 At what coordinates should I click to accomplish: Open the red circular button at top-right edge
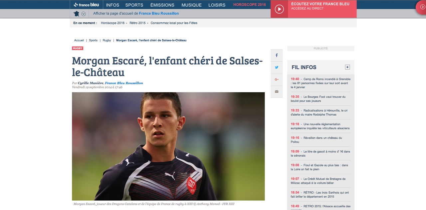point(421,7)
